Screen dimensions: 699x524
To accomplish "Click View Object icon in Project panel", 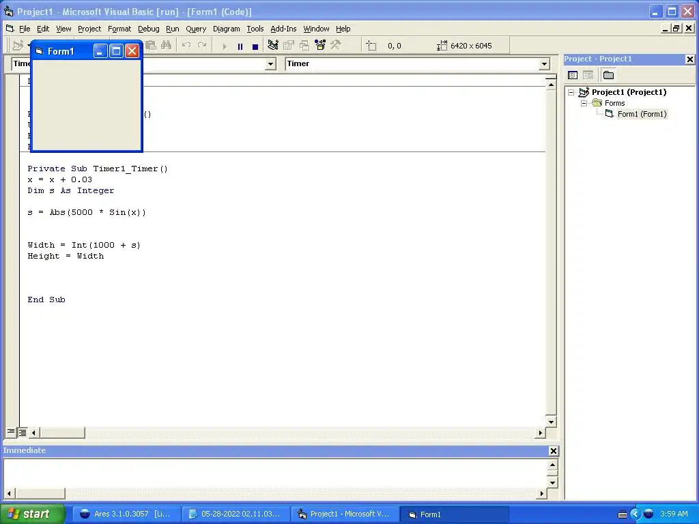I will click(588, 75).
